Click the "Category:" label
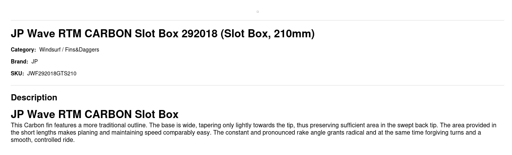The width and height of the screenshot is (512, 155). (23, 50)
